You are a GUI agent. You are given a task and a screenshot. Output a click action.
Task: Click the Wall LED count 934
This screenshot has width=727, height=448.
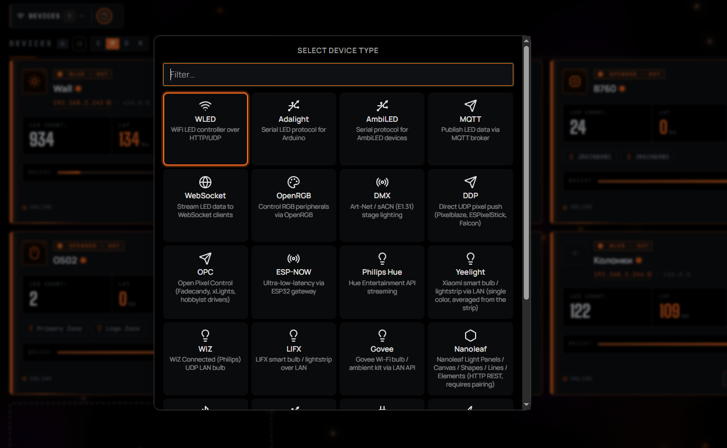(42, 139)
